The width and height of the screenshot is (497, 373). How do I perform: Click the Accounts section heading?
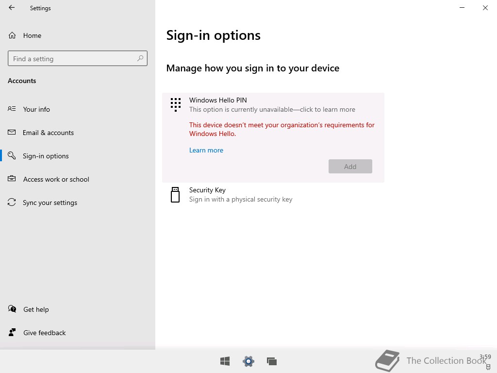click(22, 81)
